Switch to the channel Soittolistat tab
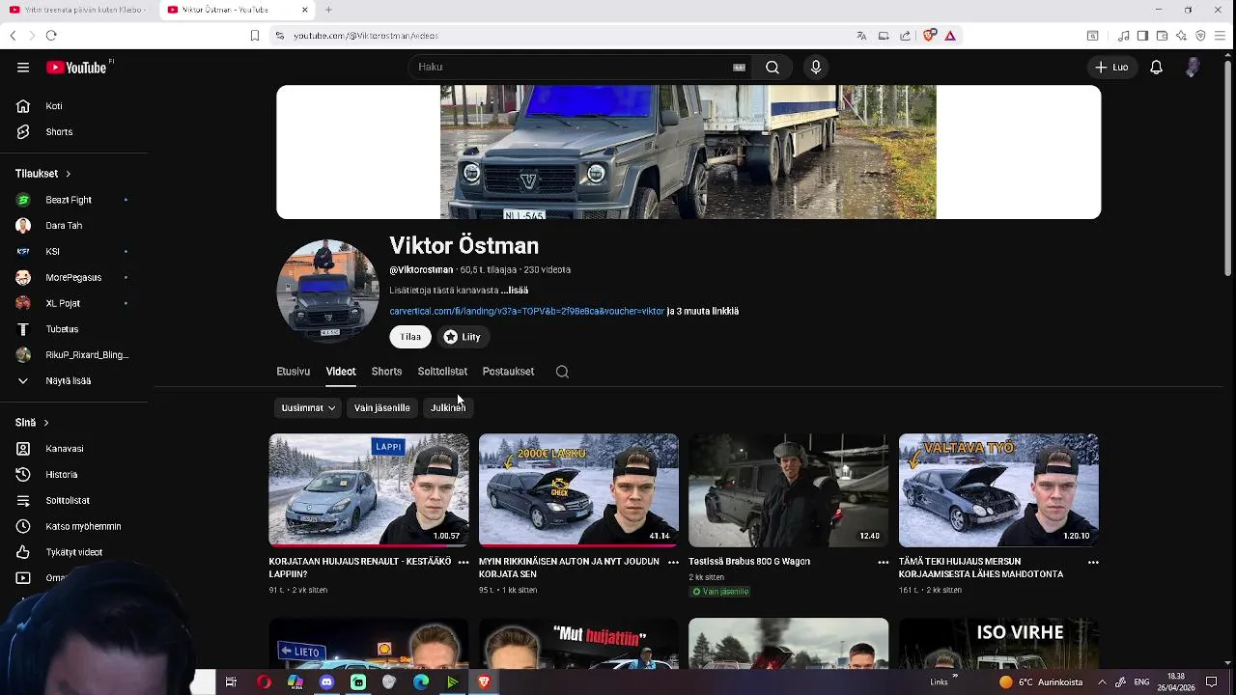This screenshot has width=1236, height=695. pos(442,372)
